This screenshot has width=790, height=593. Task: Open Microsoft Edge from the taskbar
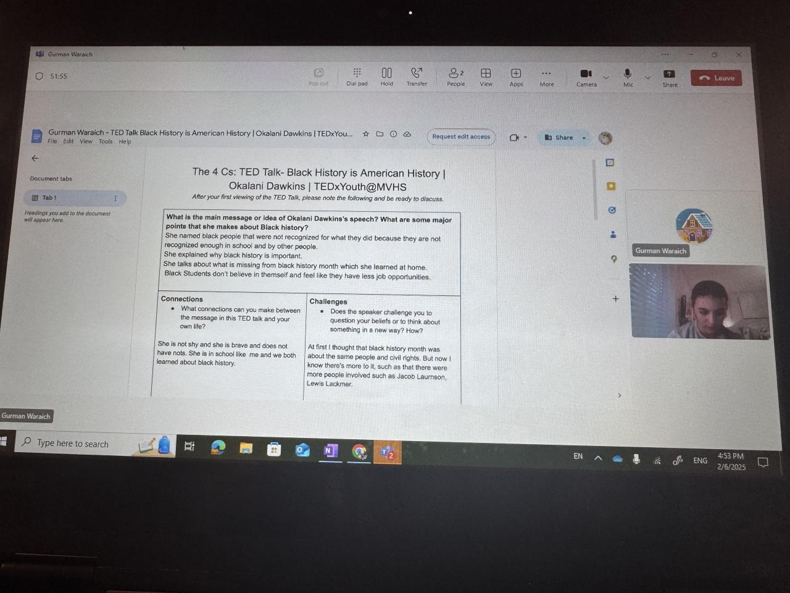[x=218, y=448]
